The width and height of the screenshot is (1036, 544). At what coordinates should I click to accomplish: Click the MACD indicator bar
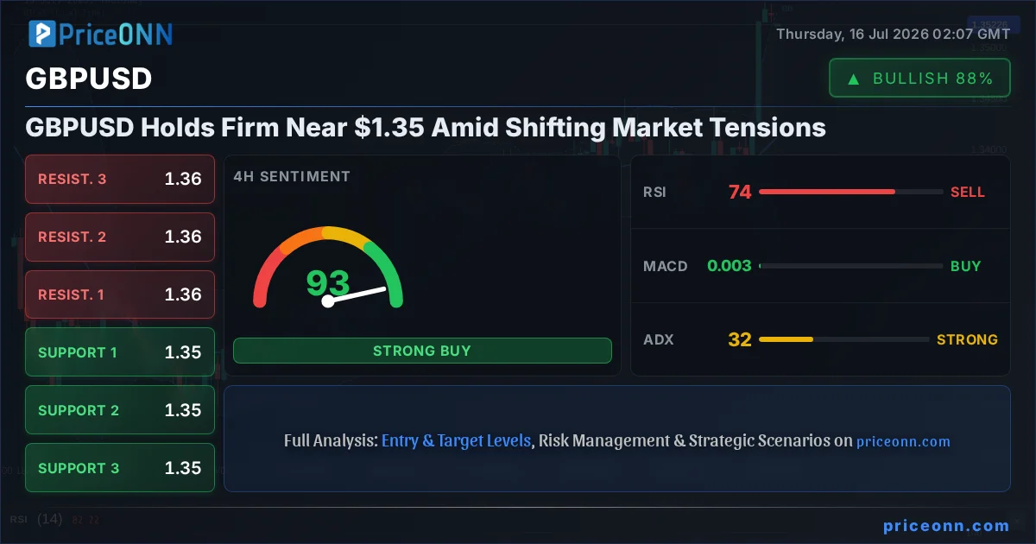tap(851, 266)
